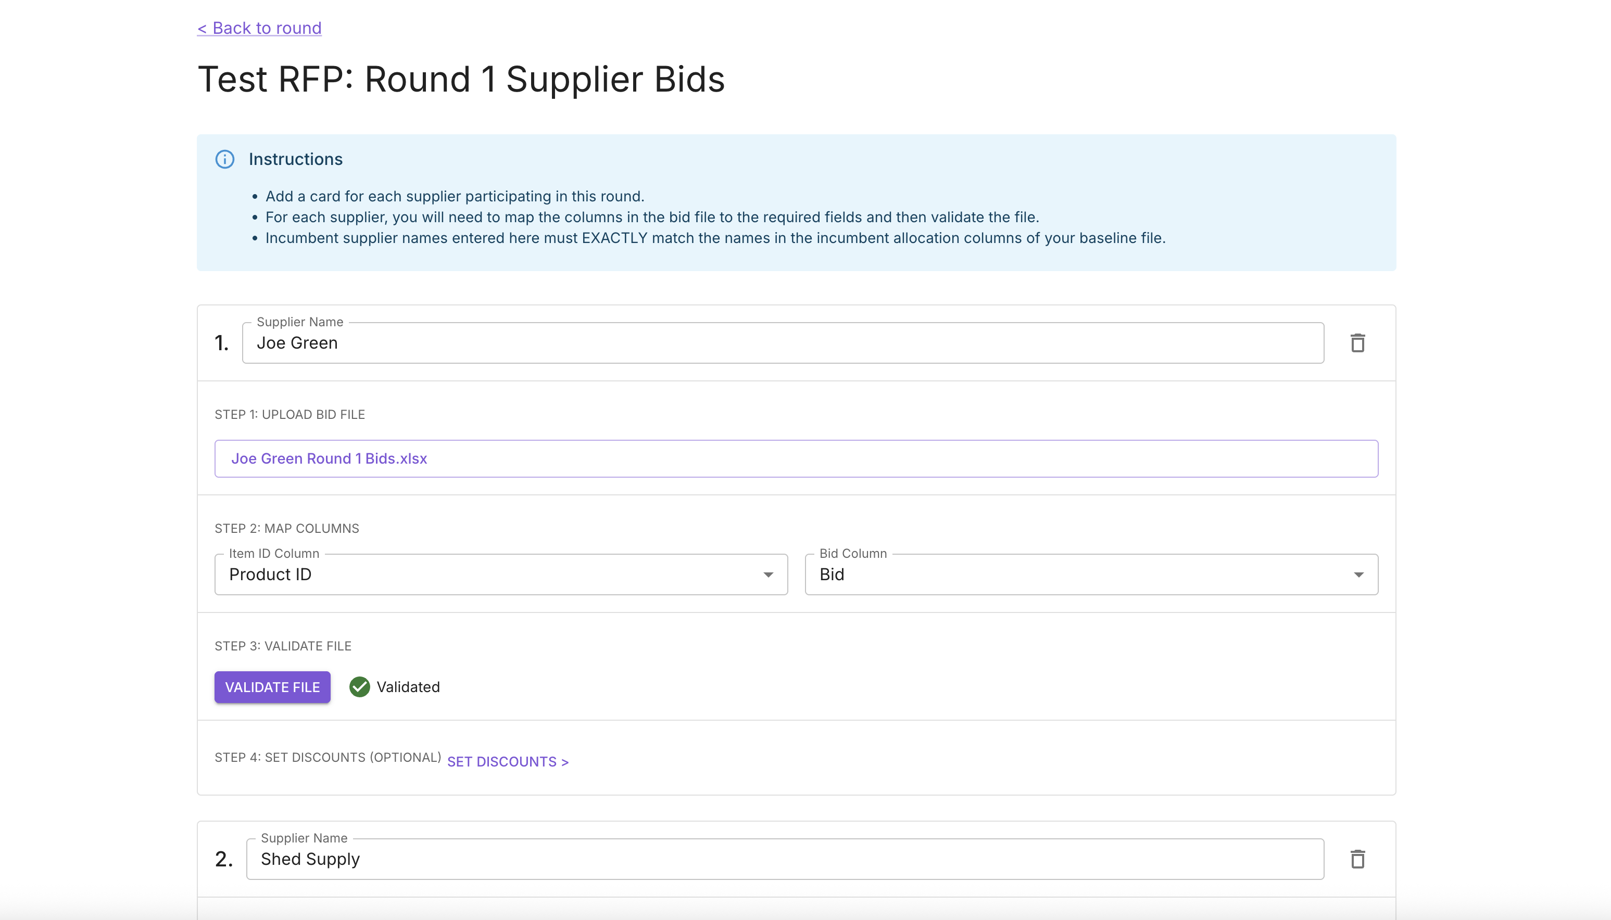Viewport: 1611px width, 920px height.
Task: Click the Step 3: Validate File label
Action: coord(283,646)
